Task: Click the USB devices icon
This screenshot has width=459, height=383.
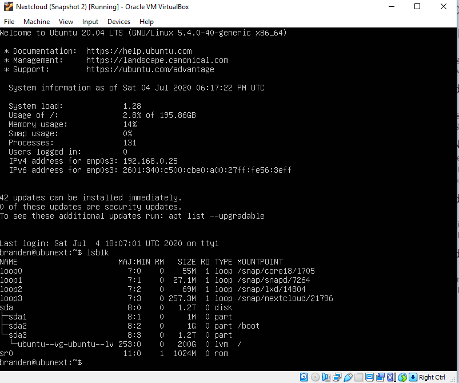Action: [x=348, y=377]
